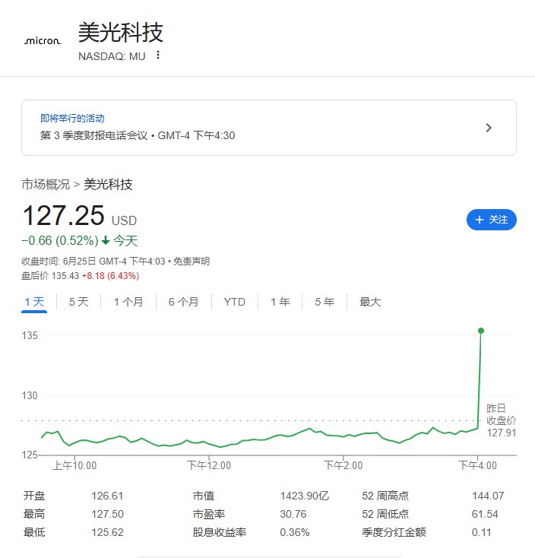Click the 下午2:00 axis label
The image size is (535, 558).
tap(343, 465)
